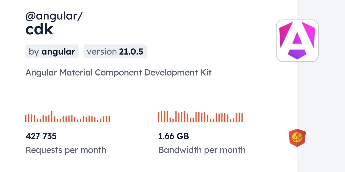This screenshot has height=172, width=345.
Task: Click the "427 735" requests count
Action: [41, 136]
